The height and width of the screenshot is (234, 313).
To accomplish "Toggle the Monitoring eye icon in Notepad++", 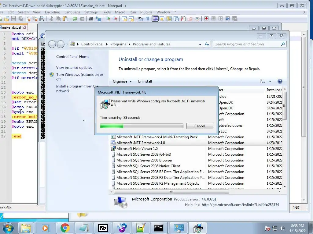I will (197, 19).
